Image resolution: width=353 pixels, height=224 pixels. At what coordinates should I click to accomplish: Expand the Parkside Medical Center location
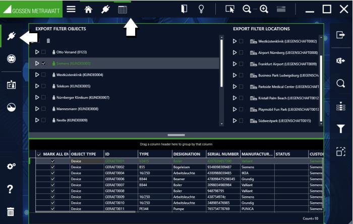tap(234, 87)
